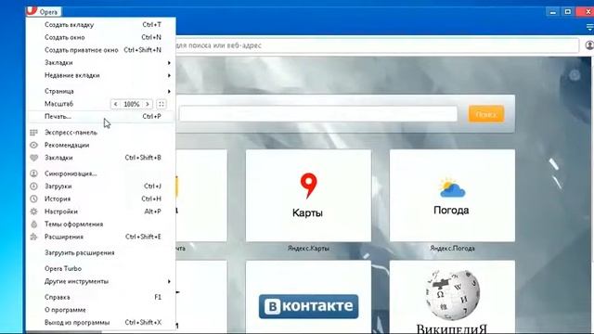Click the heart icon beside Закладки
The image size is (594, 334).
point(33,158)
